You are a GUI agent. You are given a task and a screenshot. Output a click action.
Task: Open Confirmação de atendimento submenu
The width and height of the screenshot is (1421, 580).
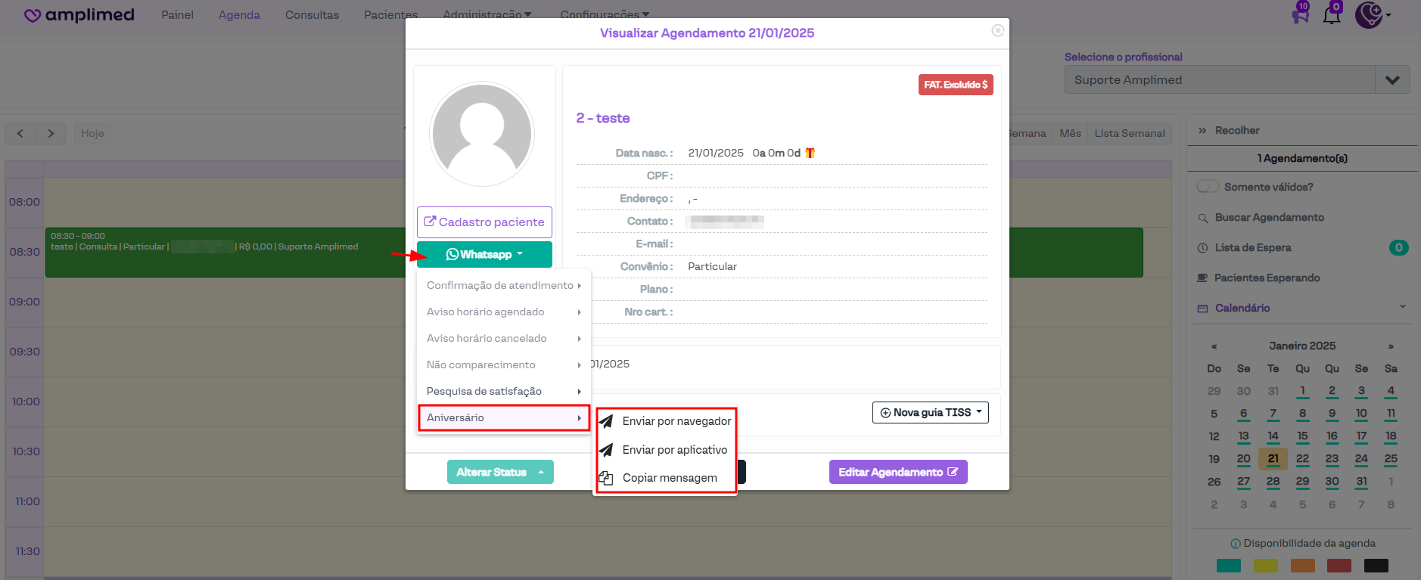click(x=502, y=285)
